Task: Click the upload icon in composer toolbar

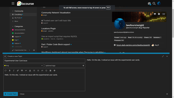Action: point(30,70)
